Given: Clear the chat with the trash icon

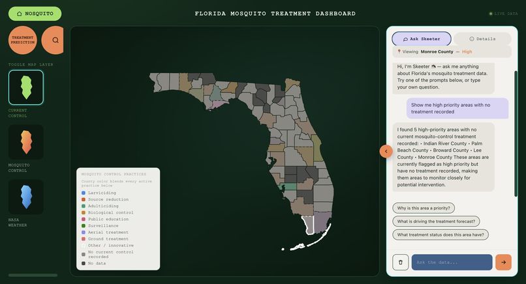Looking at the screenshot, I should (401, 263).
